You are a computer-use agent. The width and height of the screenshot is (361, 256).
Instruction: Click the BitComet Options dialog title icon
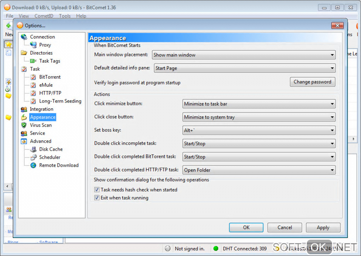[x=20, y=25]
